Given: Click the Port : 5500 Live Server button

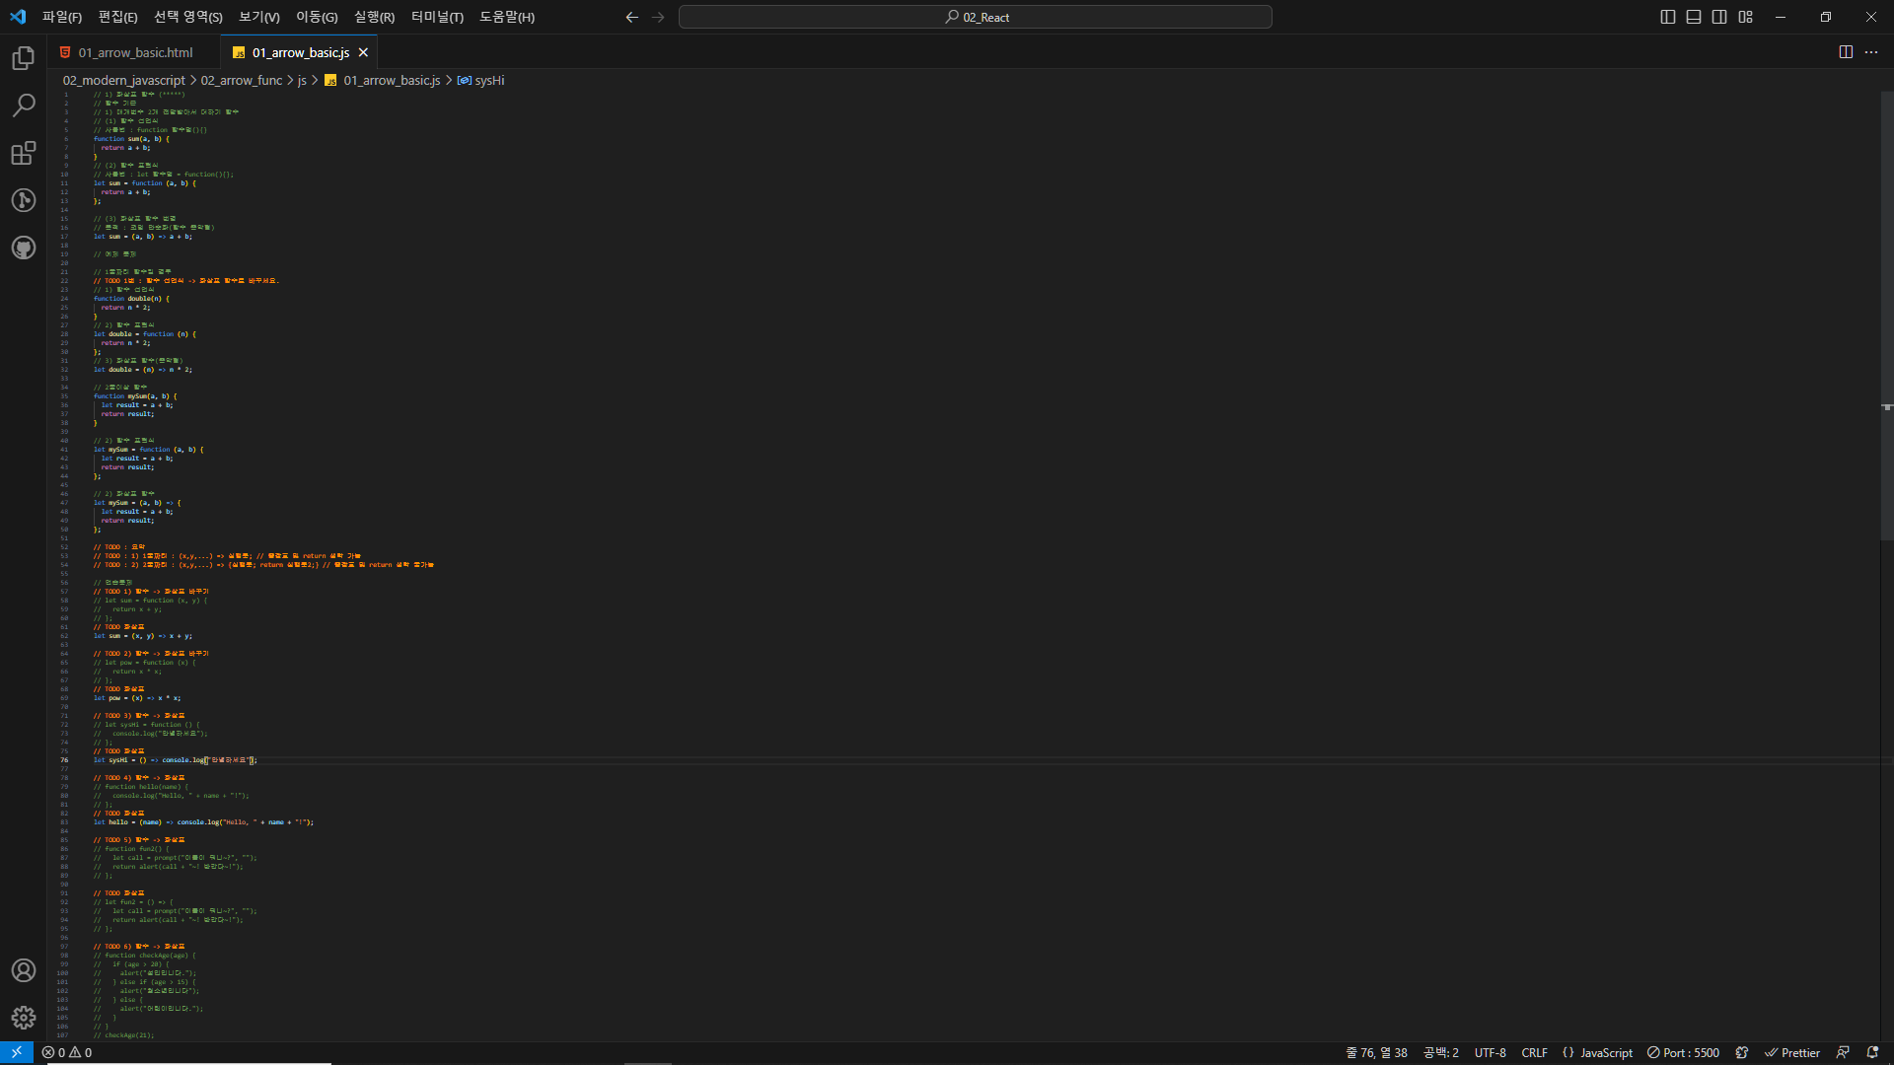Looking at the screenshot, I should (1683, 1052).
